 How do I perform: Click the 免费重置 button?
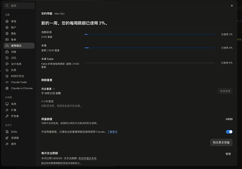point(225,91)
